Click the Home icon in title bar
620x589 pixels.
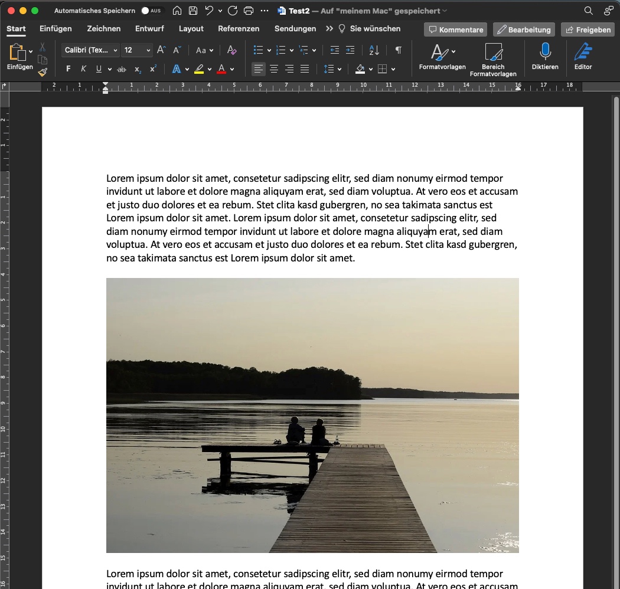(x=177, y=11)
